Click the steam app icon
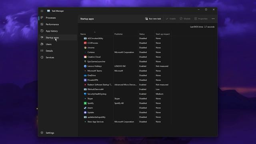Screen dimensions: 256x144 (85, 108)
